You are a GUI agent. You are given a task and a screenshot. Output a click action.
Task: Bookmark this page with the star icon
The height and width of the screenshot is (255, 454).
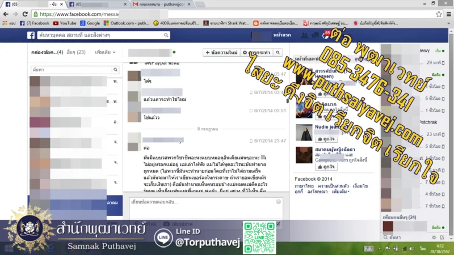pos(439,14)
